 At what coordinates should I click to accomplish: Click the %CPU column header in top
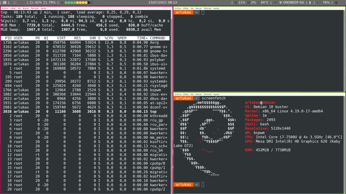tap(109, 38)
